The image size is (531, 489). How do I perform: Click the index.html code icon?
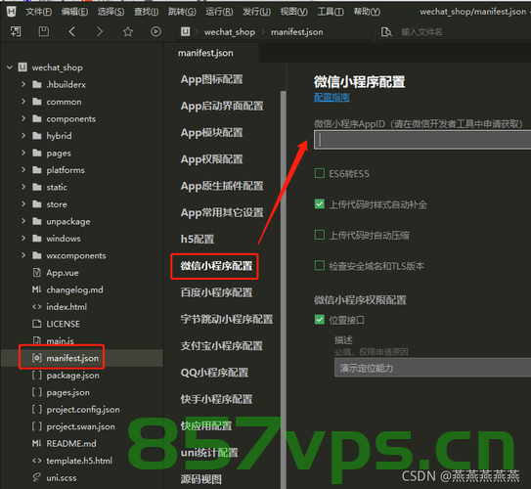click(36, 307)
